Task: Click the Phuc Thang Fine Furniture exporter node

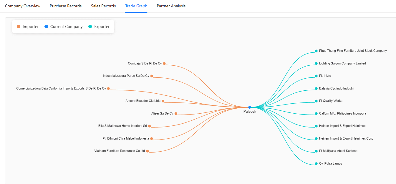Action: [316, 51]
